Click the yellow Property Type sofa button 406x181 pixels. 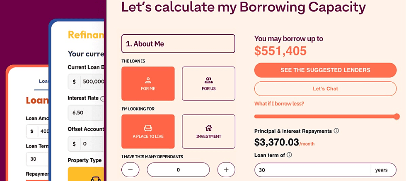pos(95,176)
